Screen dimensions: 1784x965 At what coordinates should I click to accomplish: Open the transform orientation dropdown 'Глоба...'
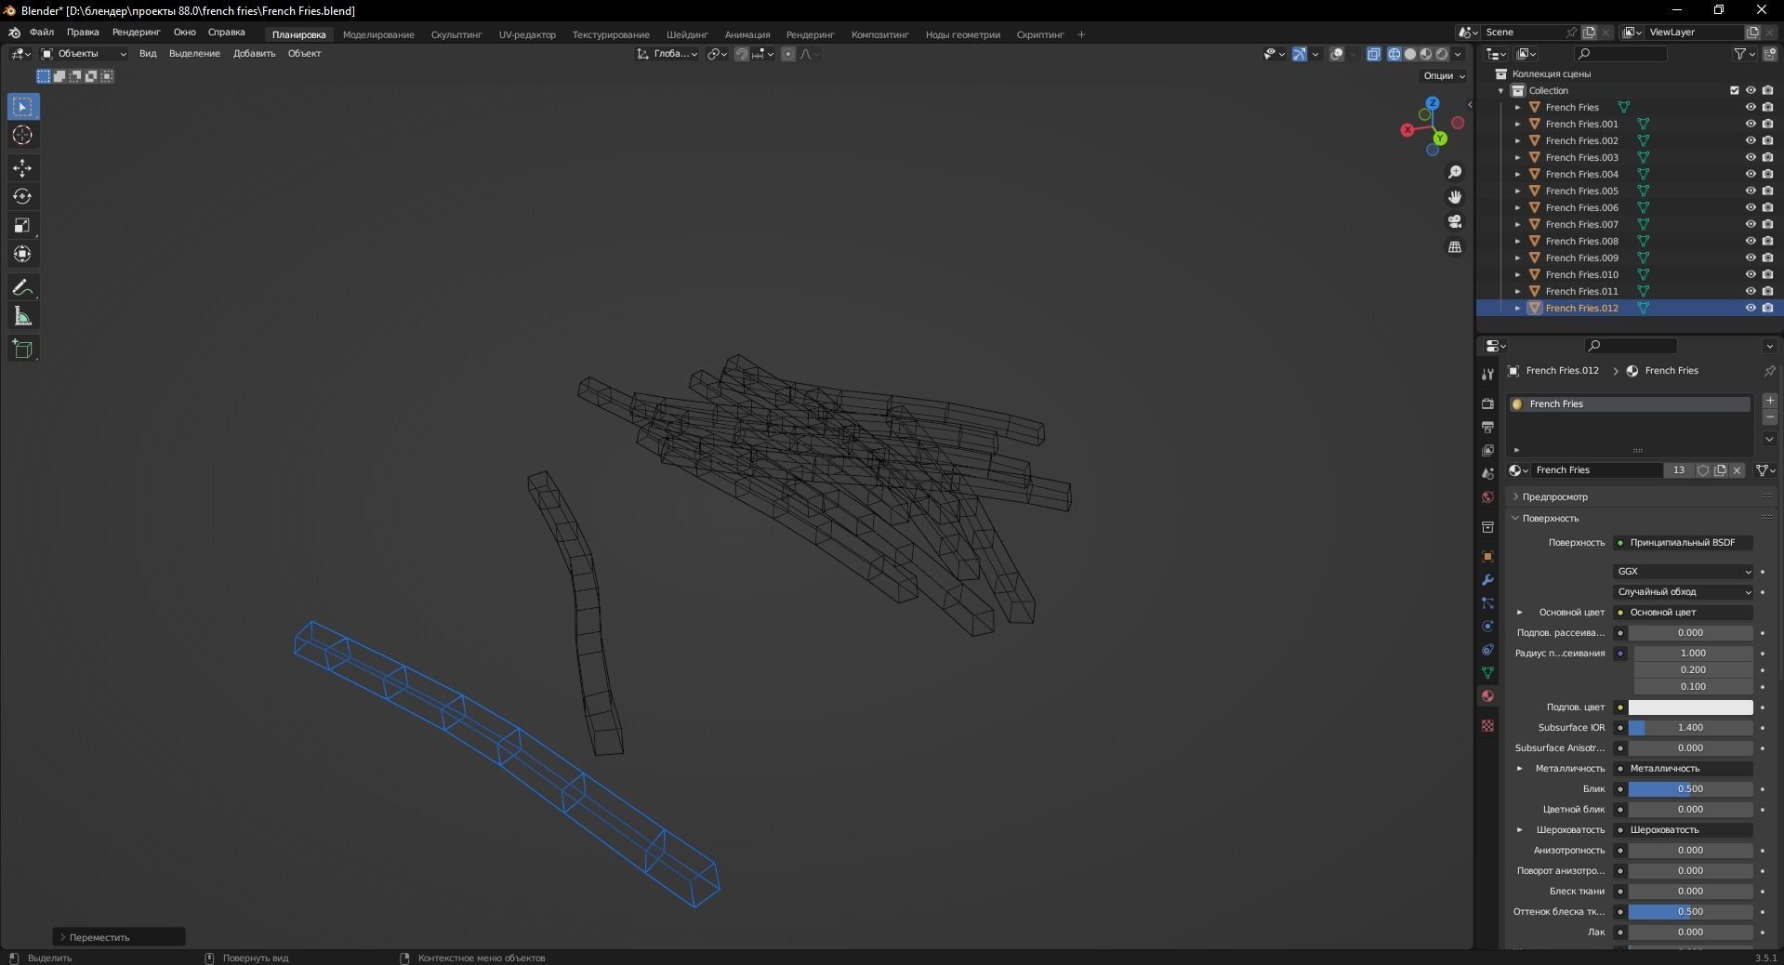point(667,54)
